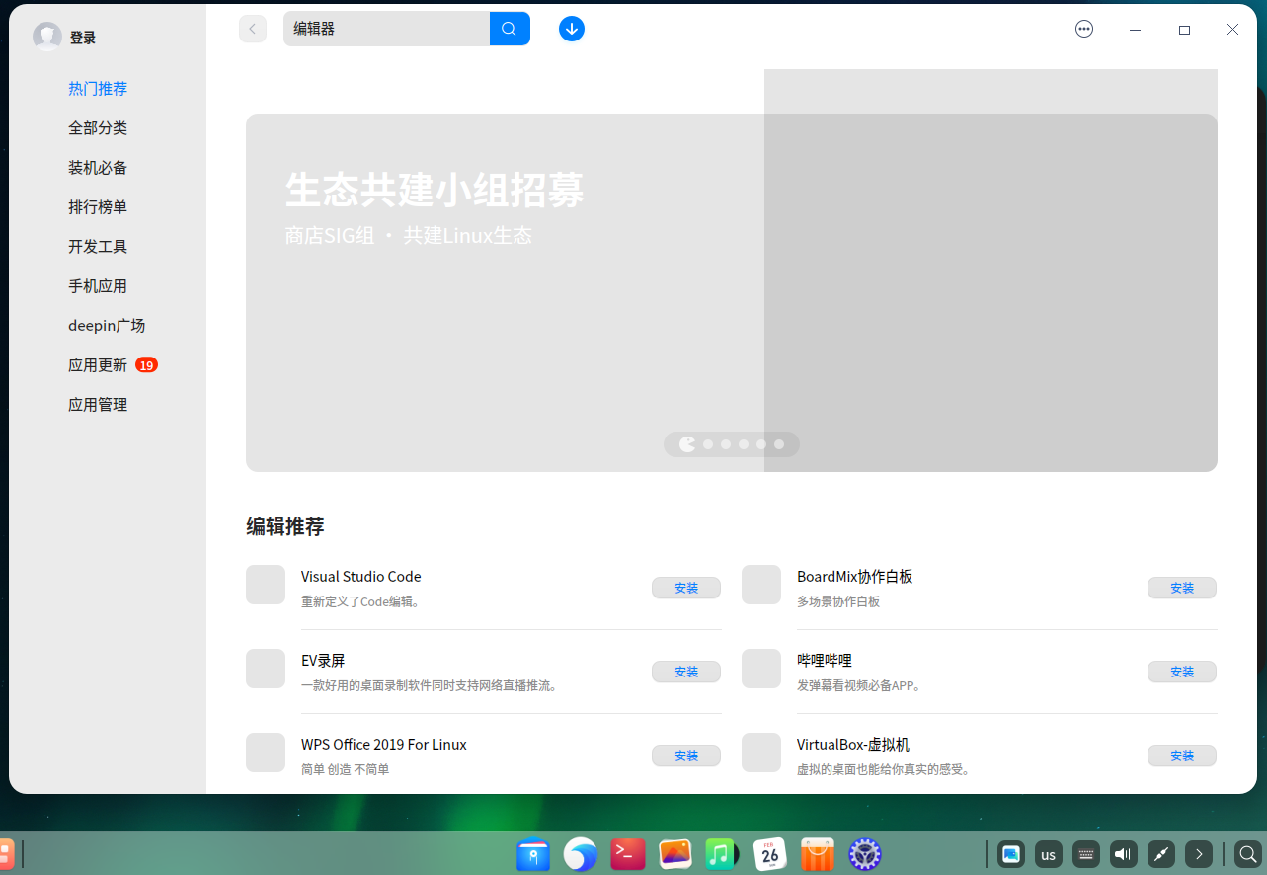Open the 全部分类 category in the sidebar
The width and height of the screenshot is (1267, 875).
98,128
